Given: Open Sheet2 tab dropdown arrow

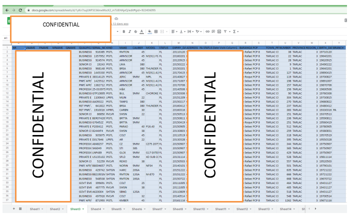Looking at the screenshot, I should (62, 209).
